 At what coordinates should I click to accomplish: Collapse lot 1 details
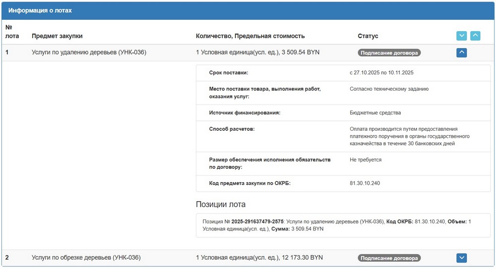tap(461, 53)
